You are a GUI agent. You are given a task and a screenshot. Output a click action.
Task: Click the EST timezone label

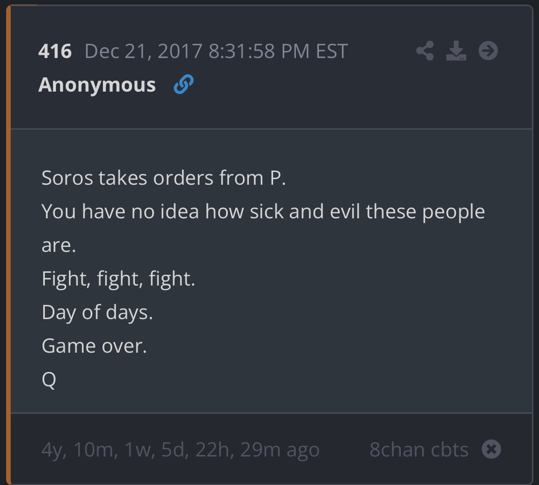[332, 51]
